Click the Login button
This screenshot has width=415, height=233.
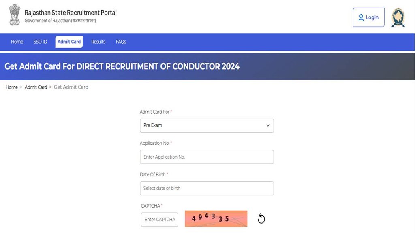[368, 17]
